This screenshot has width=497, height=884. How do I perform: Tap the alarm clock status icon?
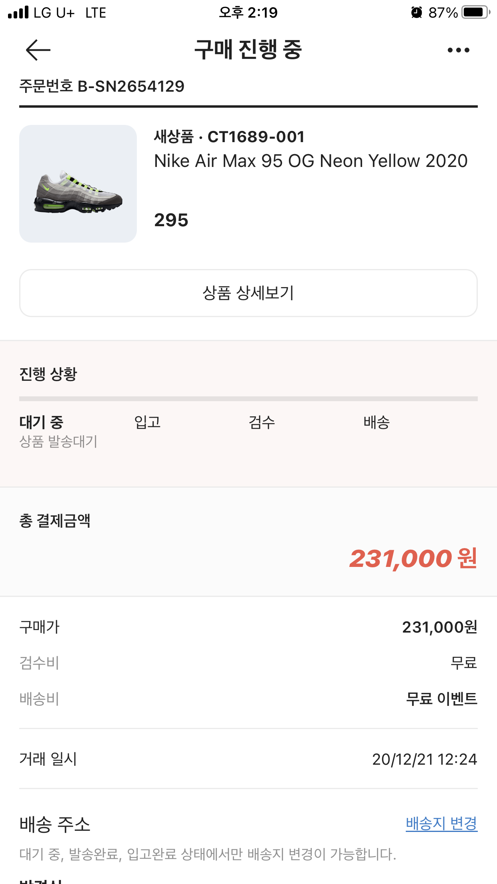click(x=417, y=12)
